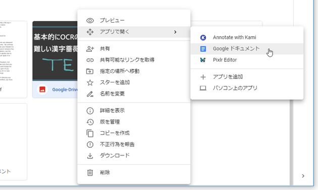The image size is (318, 190).
Task: Select プレビュー from the context menu
Action: tap(134, 21)
